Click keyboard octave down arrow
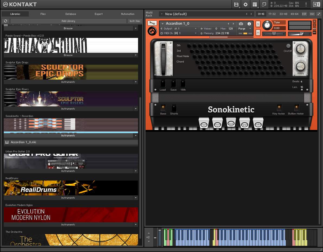This screenshot has height=252, width=323. click(149, 241)
